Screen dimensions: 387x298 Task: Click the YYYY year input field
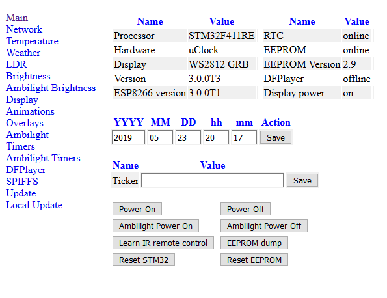(128, 137)
